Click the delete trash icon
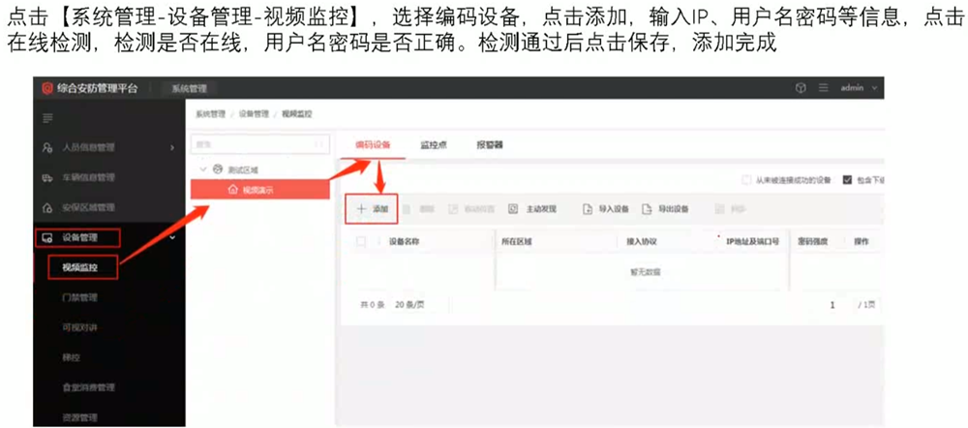 tap(407, 209)
